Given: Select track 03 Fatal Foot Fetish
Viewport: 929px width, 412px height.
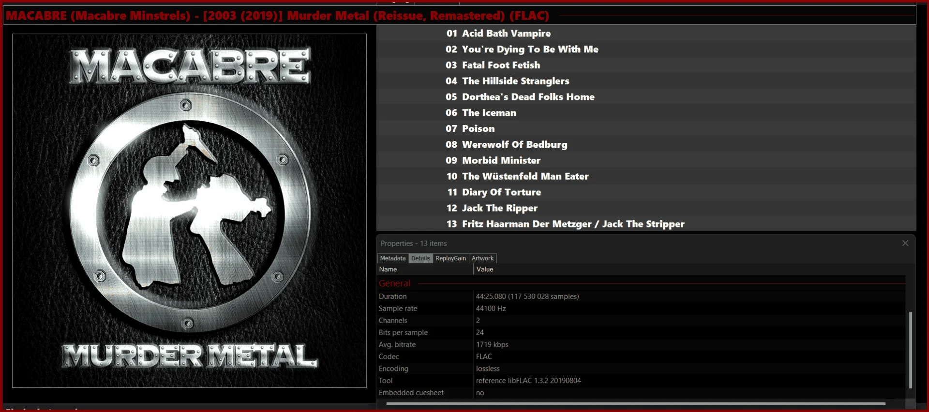Looking at the screenshot, I should pyautogui.click(x=646, y=65).
